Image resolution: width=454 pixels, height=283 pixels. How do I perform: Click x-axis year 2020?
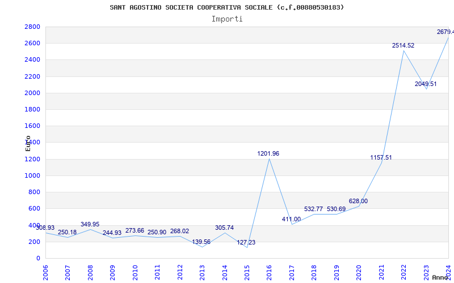[x=359, y=272]
